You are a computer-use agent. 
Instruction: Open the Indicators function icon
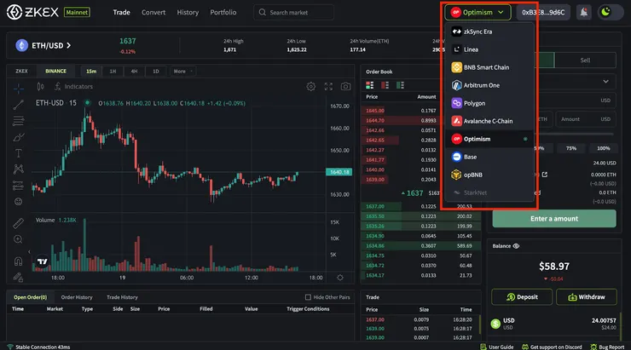tap(57, 86)
